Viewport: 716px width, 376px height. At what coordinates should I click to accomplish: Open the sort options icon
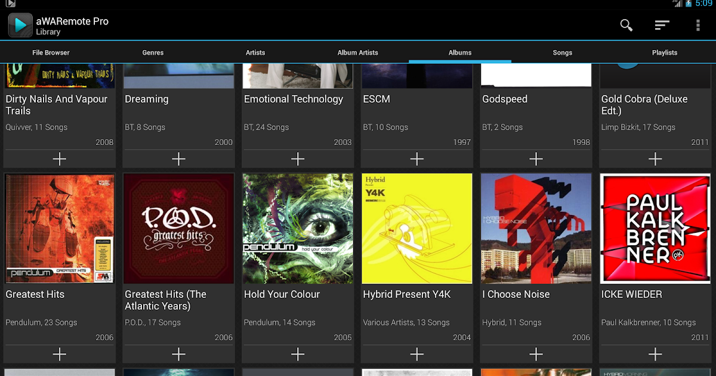pos(662,25)
